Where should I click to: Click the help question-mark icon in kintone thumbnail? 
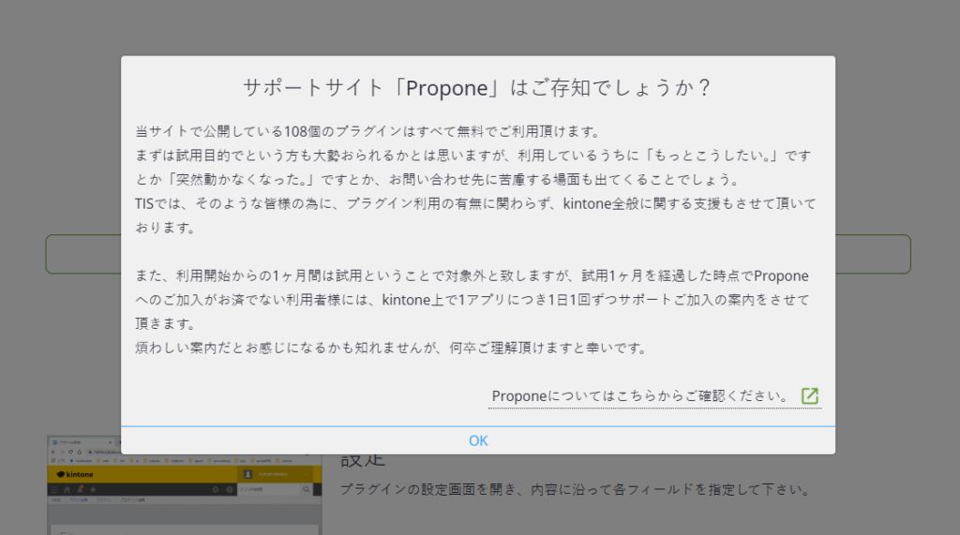(x=229, y=489)
